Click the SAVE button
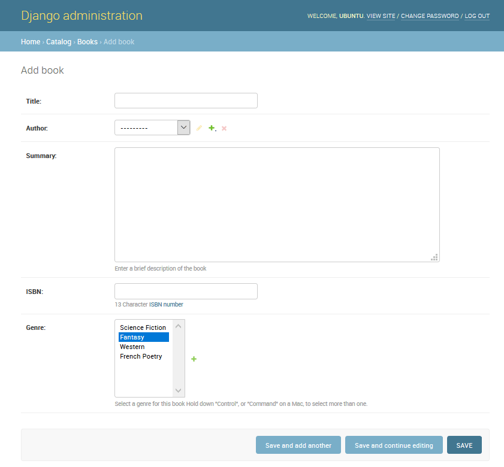Viewport: 504px width, 467px height. tap(464, 445)
